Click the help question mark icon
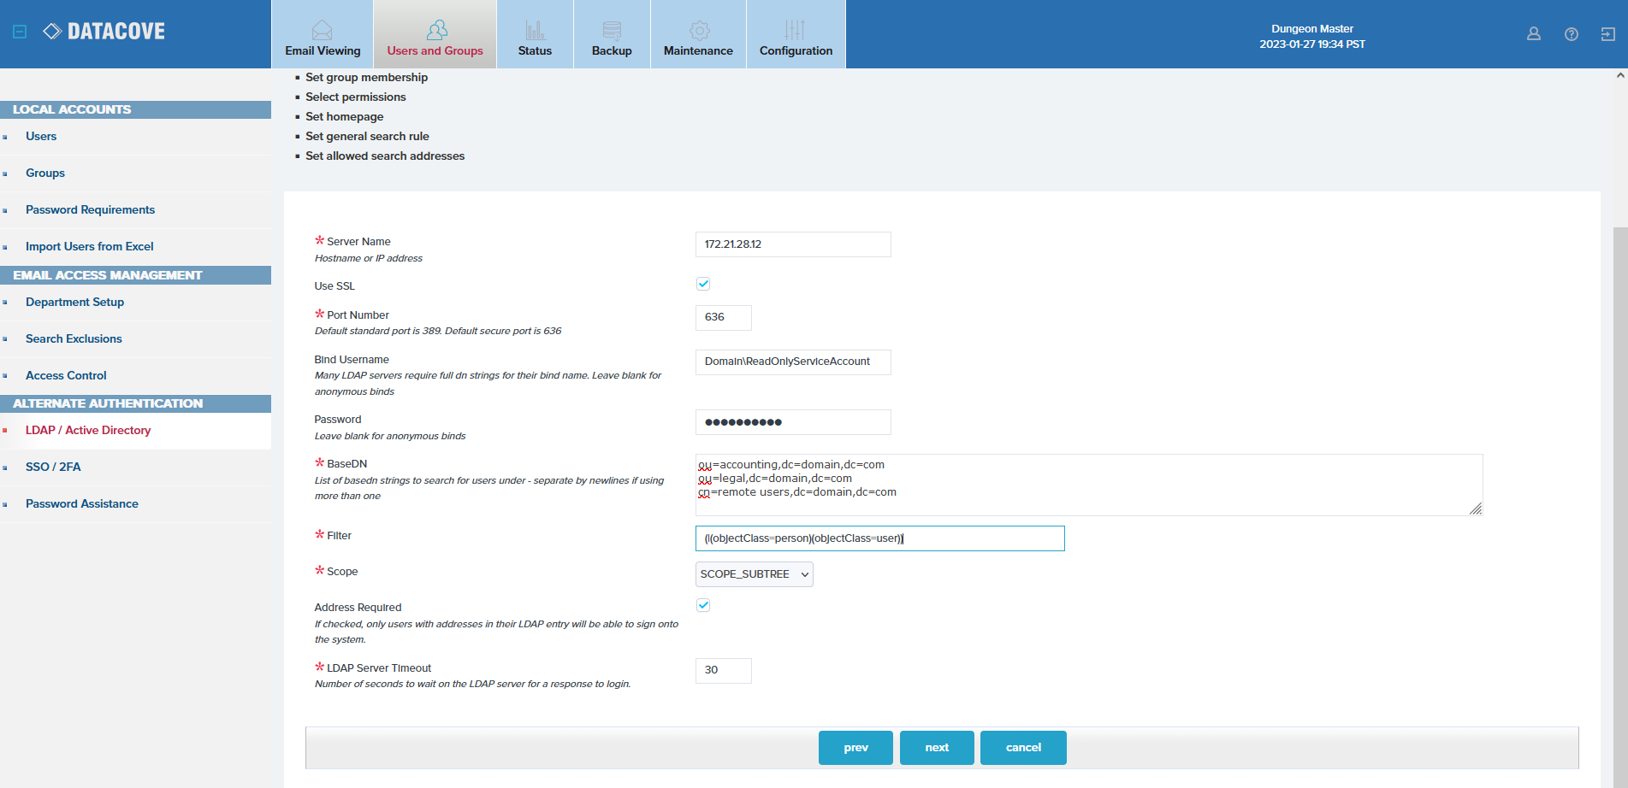Screen dimensions: 1628x788 [x=1571, y=34]
